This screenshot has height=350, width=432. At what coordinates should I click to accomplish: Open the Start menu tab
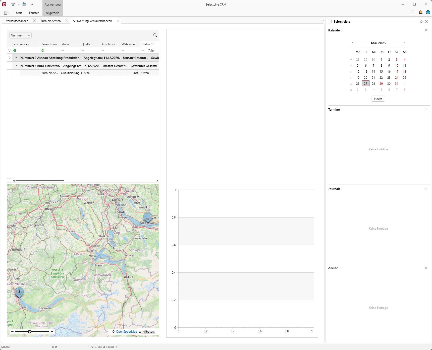(x=19, y=13)
